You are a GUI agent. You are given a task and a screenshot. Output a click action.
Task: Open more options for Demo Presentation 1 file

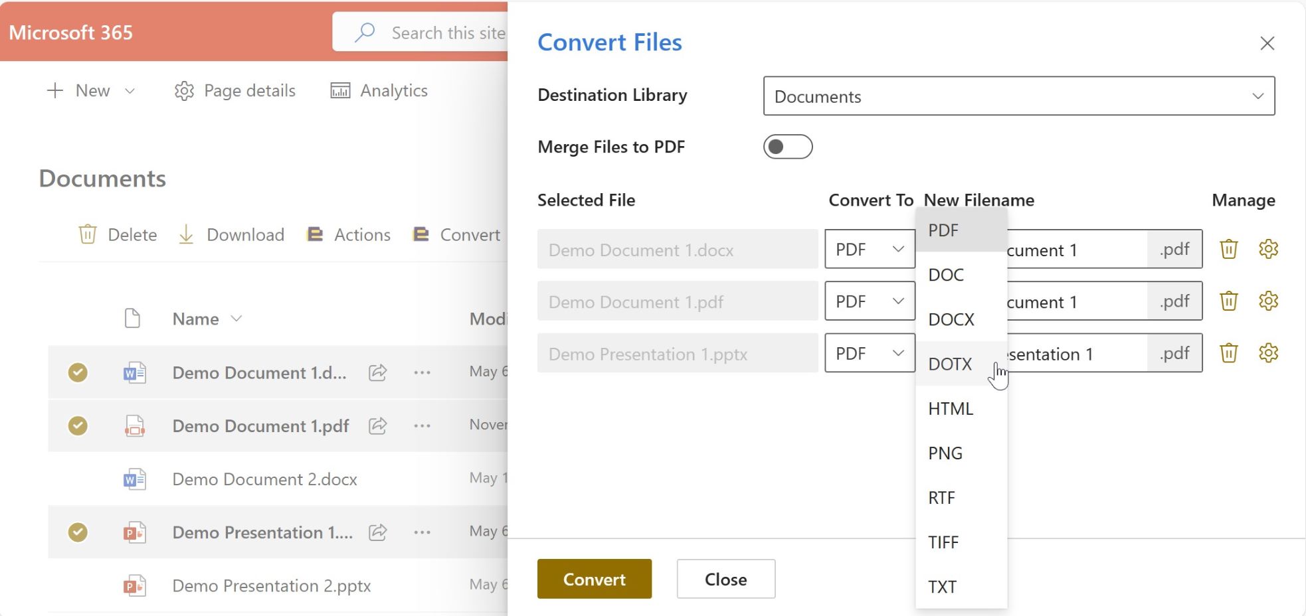pos(422,532)
